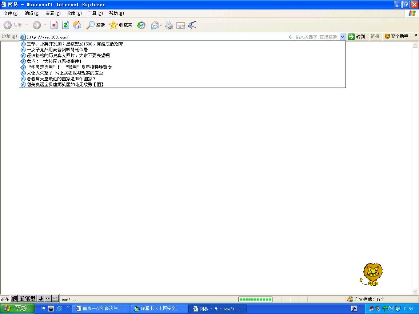
Task: Click the Show Desktop quick launch icon
Action: [51, 309]
